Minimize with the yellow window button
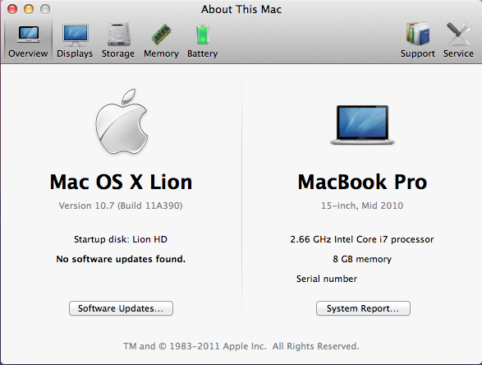 (x=29, y=9)
